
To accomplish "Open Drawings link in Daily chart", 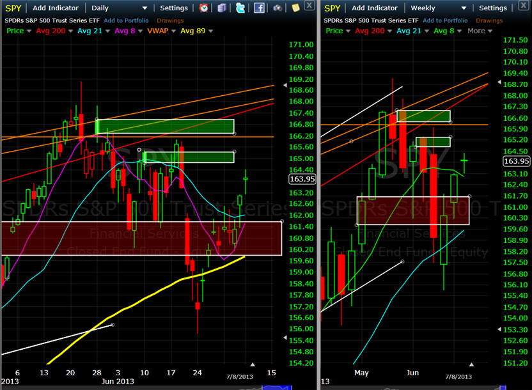I will tap(170, 20).
